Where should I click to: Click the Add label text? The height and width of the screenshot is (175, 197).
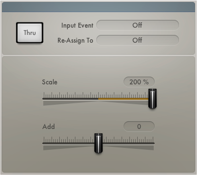(x=49, y=127)
